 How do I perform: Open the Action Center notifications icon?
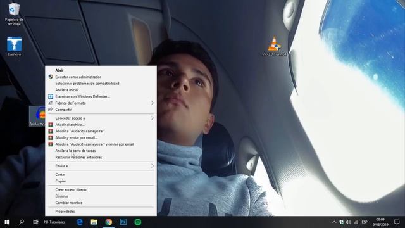(x=397, y=222)
